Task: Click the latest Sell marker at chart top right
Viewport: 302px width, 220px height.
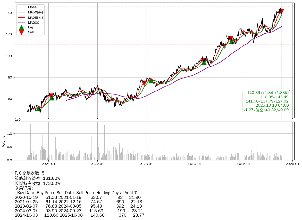Action: coord(281,12)
